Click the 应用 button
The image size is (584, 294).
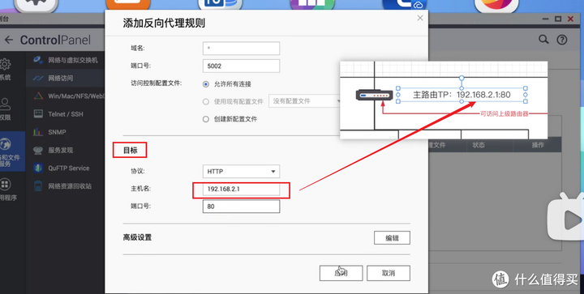point(341,273)
